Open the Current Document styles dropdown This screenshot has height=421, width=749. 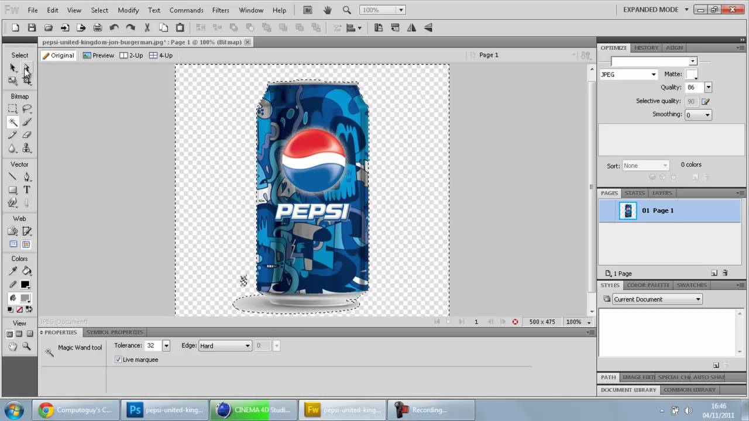tap(657, 299)
